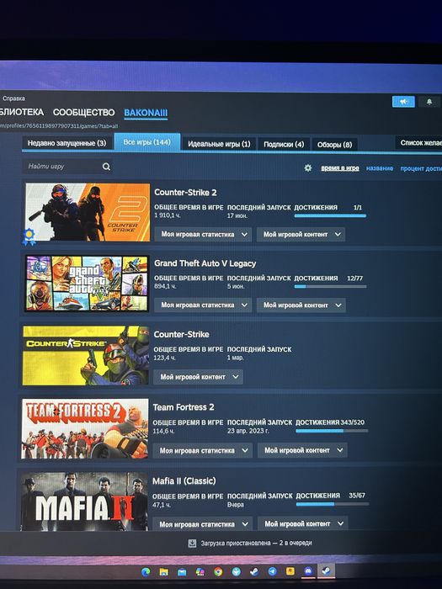The height and width of the screenshot is (589, 442).
Task: Click the magnifier icon in game search
Action: 106,167
